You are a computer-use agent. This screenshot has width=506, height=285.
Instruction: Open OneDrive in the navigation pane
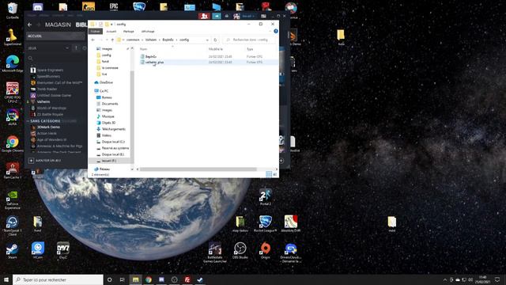point(106,82)
